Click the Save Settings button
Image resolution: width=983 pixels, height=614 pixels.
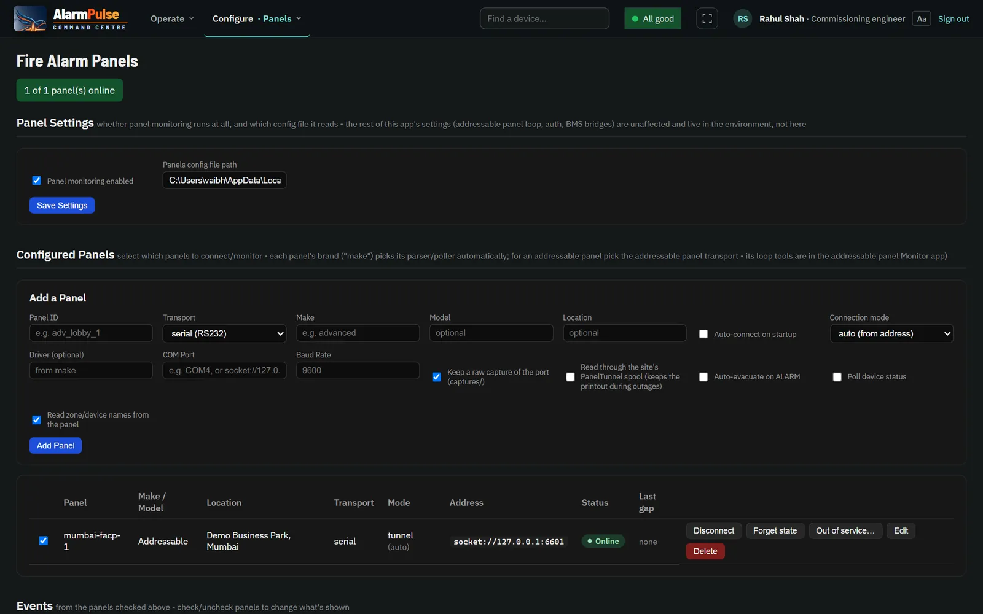tap(62, 205)
